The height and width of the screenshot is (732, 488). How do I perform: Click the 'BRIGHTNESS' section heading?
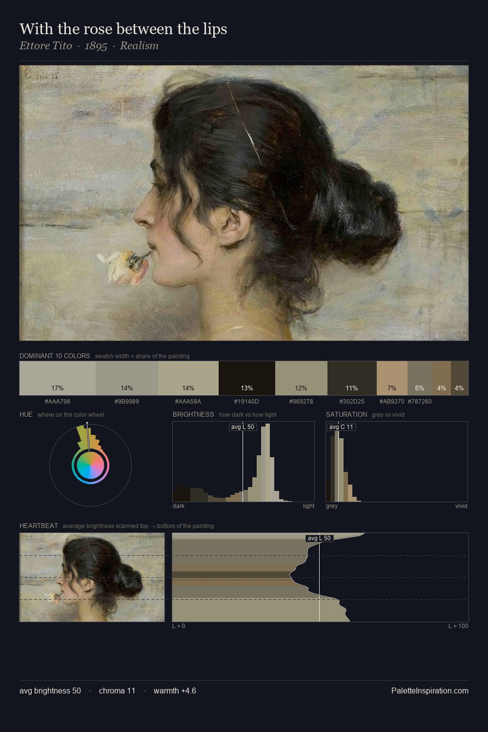193,414
